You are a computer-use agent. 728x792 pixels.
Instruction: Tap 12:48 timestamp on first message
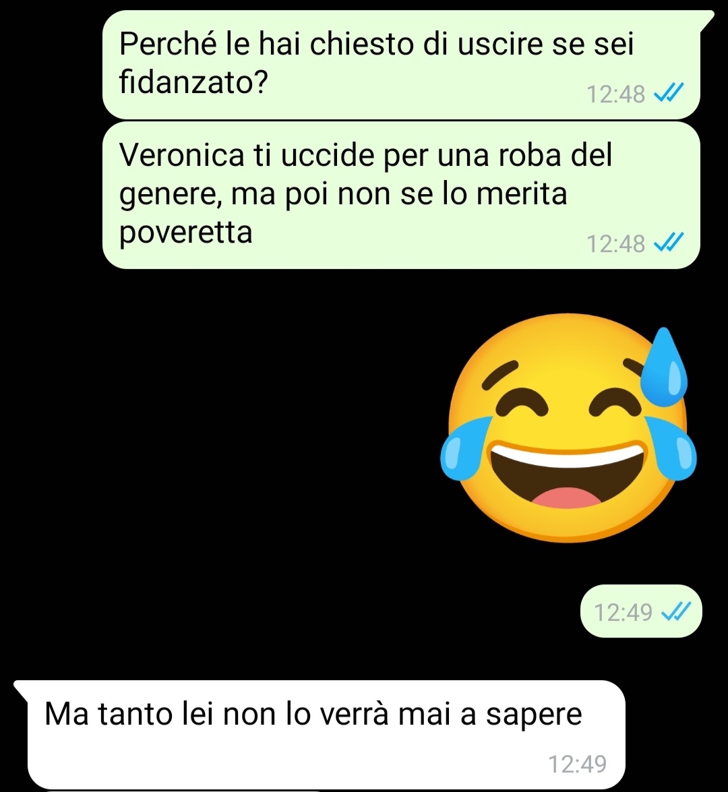pos(615,94)
